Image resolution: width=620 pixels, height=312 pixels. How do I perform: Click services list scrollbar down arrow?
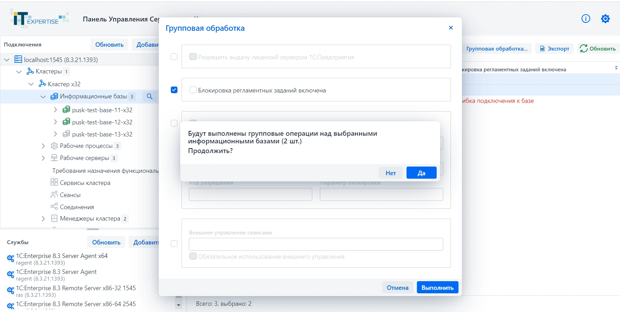[178, 305]
